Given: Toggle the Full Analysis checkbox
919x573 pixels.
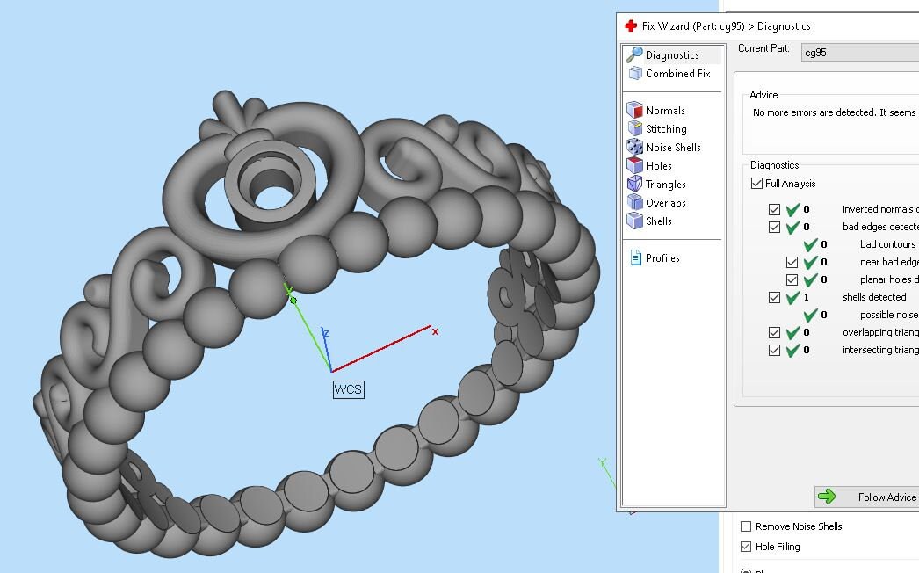Looking at the screenshot, I should 756,183.
